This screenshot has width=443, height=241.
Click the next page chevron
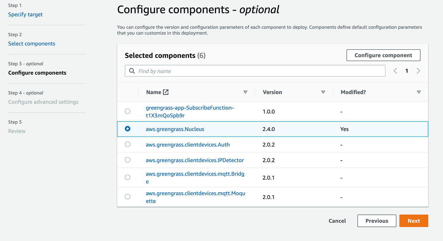(x=418, y=71)
